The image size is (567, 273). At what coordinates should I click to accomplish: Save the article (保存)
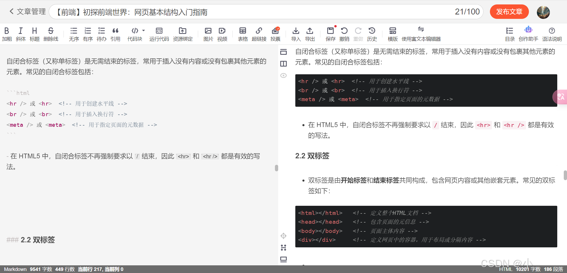coord(330,34)
